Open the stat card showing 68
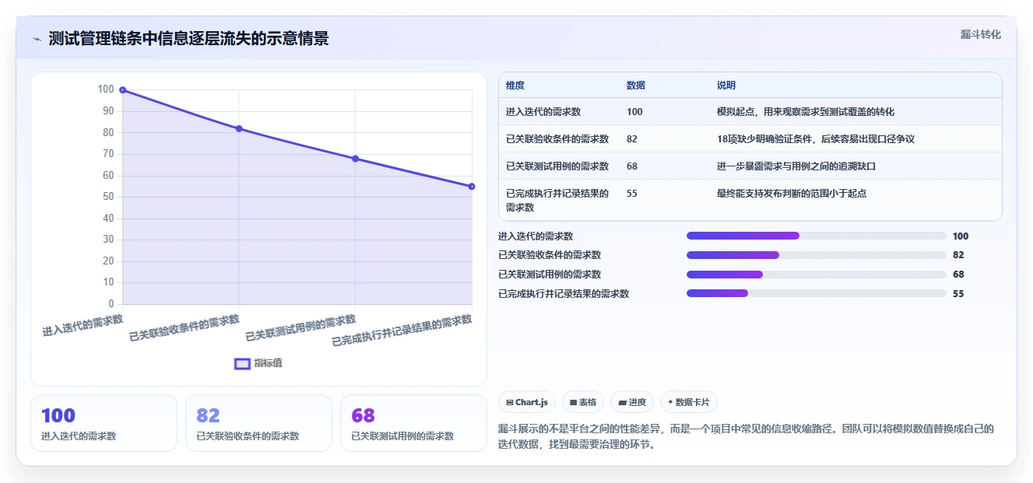Image resolution: width=1033 pixels, height=483 pixels. [413, 423]
